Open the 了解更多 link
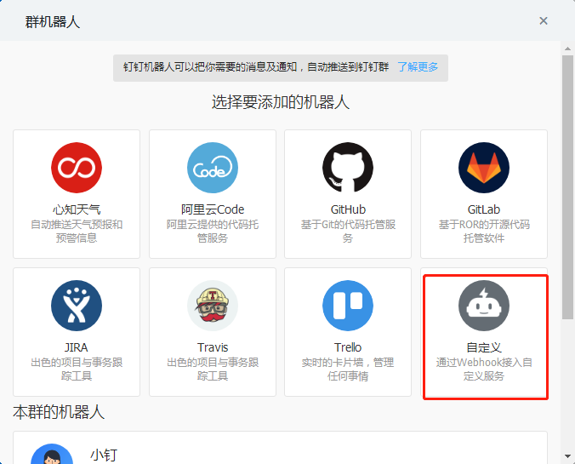The height and width of the screenshot is (464, 575). pyautogui.click(x=418, y=67)
